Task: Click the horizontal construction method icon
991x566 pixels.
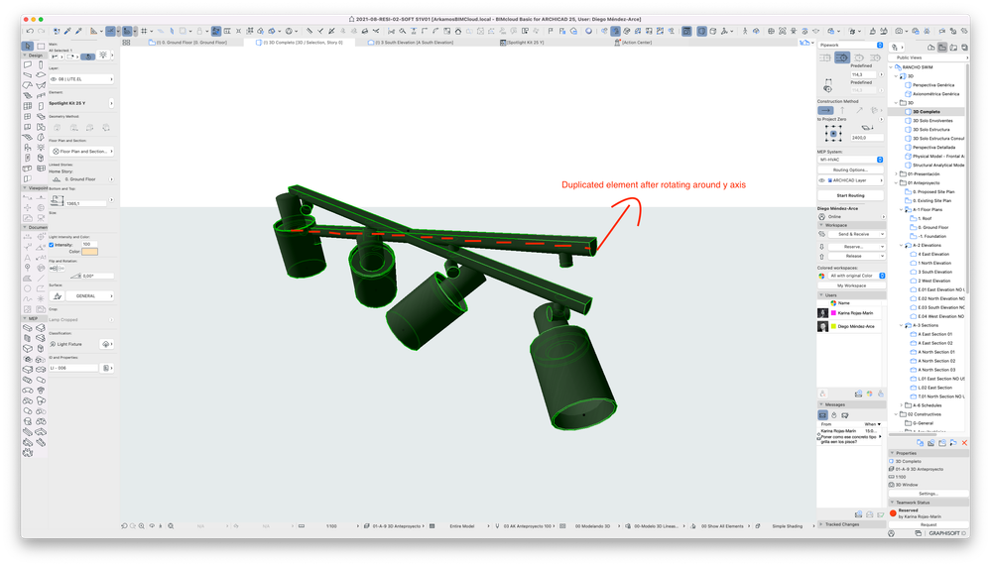Action: (x=825, y=110)
